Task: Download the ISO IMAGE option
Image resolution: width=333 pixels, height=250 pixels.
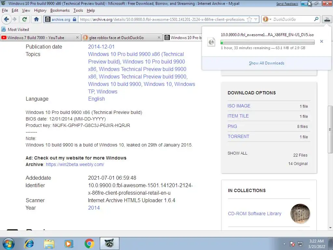Action: click(x=239, y=106)
